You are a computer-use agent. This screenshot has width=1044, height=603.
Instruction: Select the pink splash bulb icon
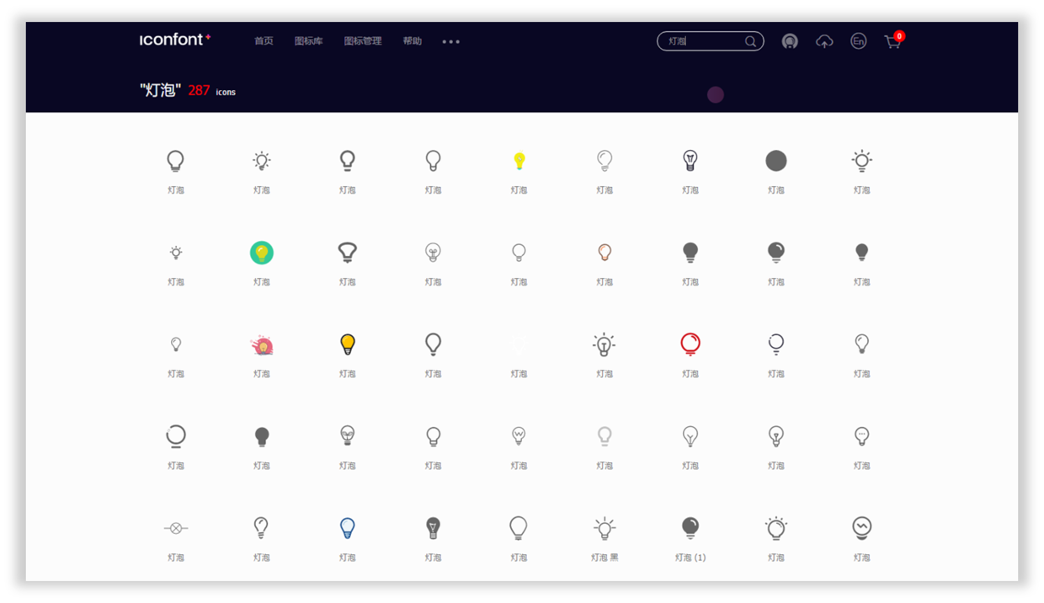262,344
